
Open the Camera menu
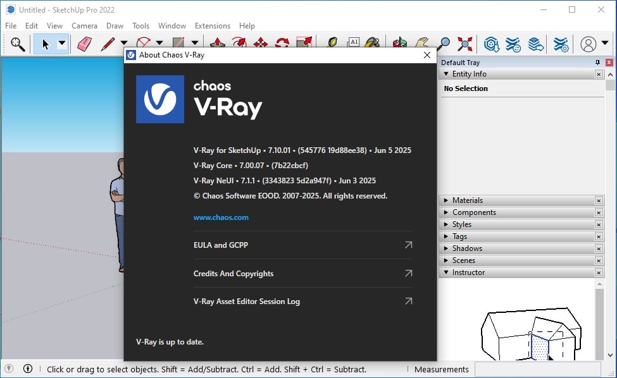(84, 25)
